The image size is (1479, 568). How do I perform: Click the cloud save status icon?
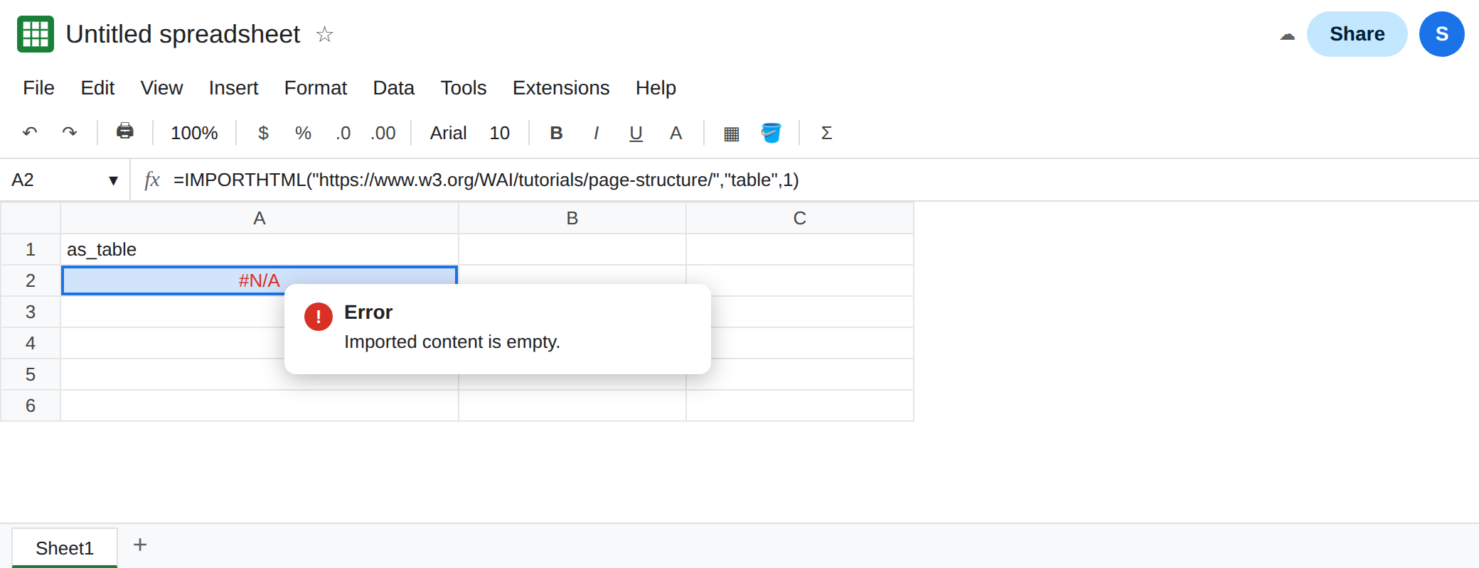coord(1287,35)
